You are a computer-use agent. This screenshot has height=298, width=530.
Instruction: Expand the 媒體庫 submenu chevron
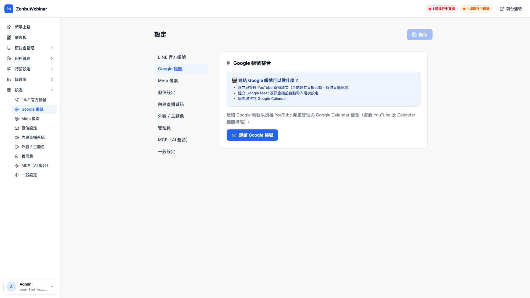52,79
